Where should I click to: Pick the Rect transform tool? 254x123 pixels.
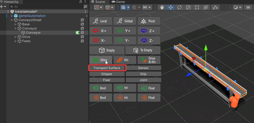(197, 8)
